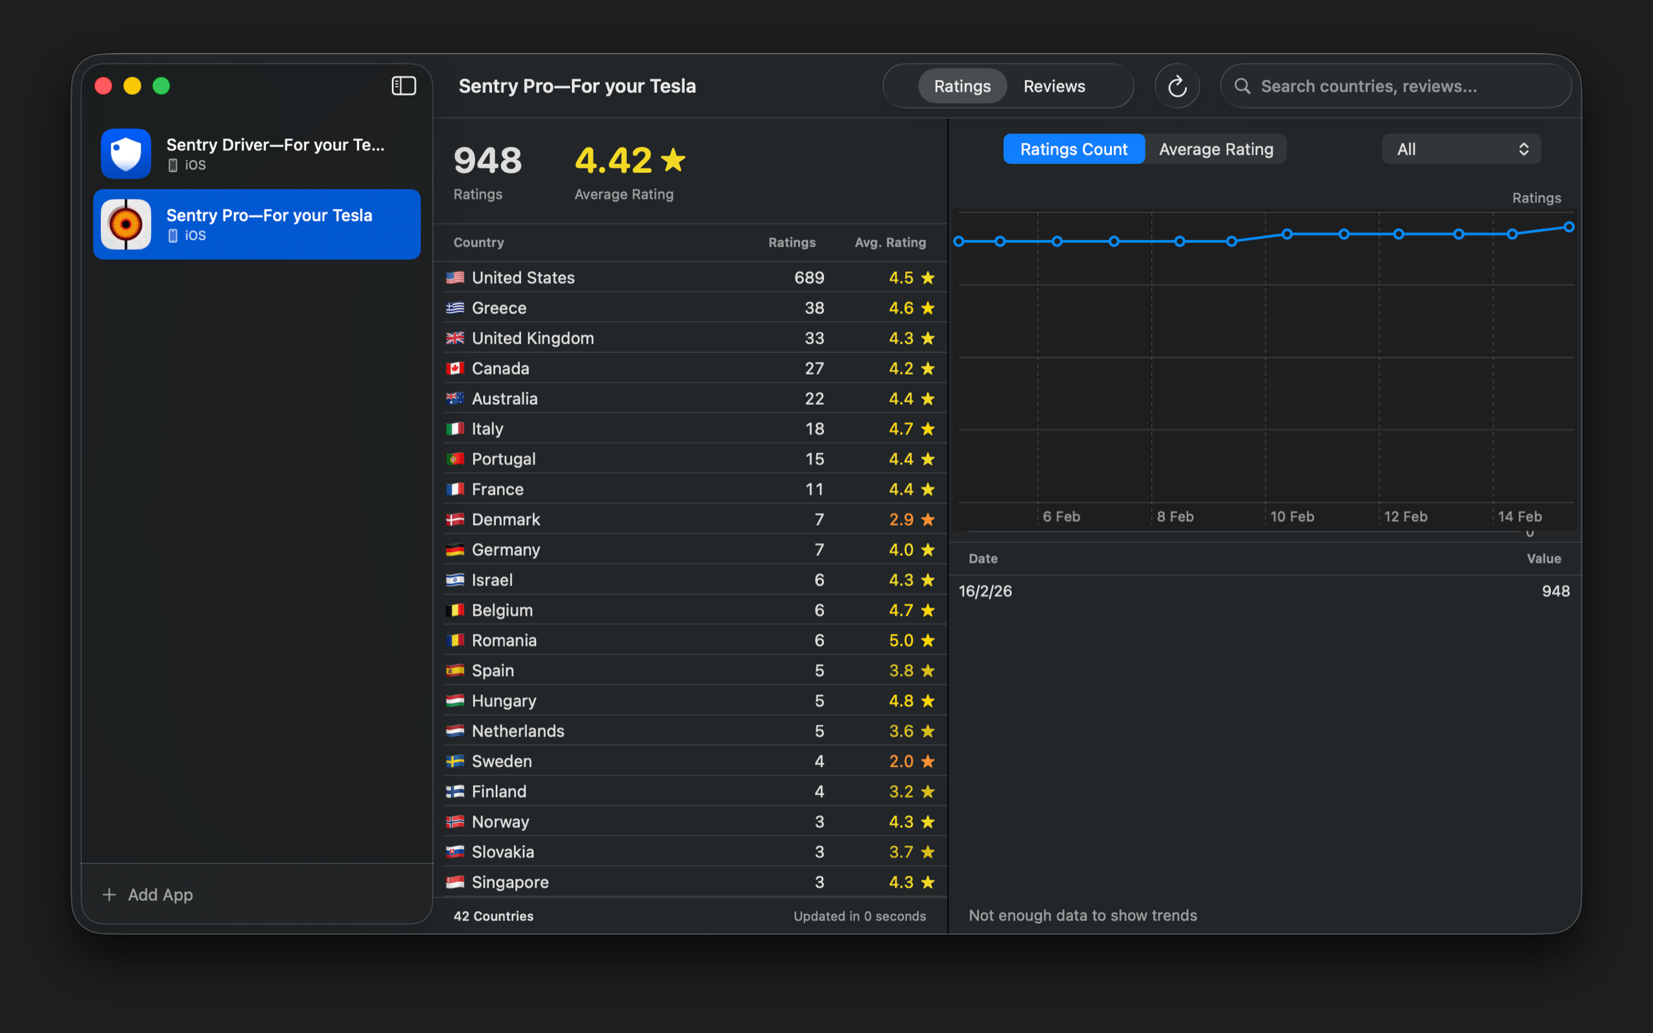Click the iOS device icon under Sentry Pro
This screenshot has height=1033, width=1653.
(x=174, y=234)
